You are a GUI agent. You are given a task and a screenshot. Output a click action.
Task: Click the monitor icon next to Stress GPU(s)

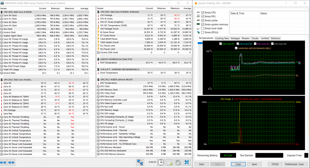pos(198,32)
